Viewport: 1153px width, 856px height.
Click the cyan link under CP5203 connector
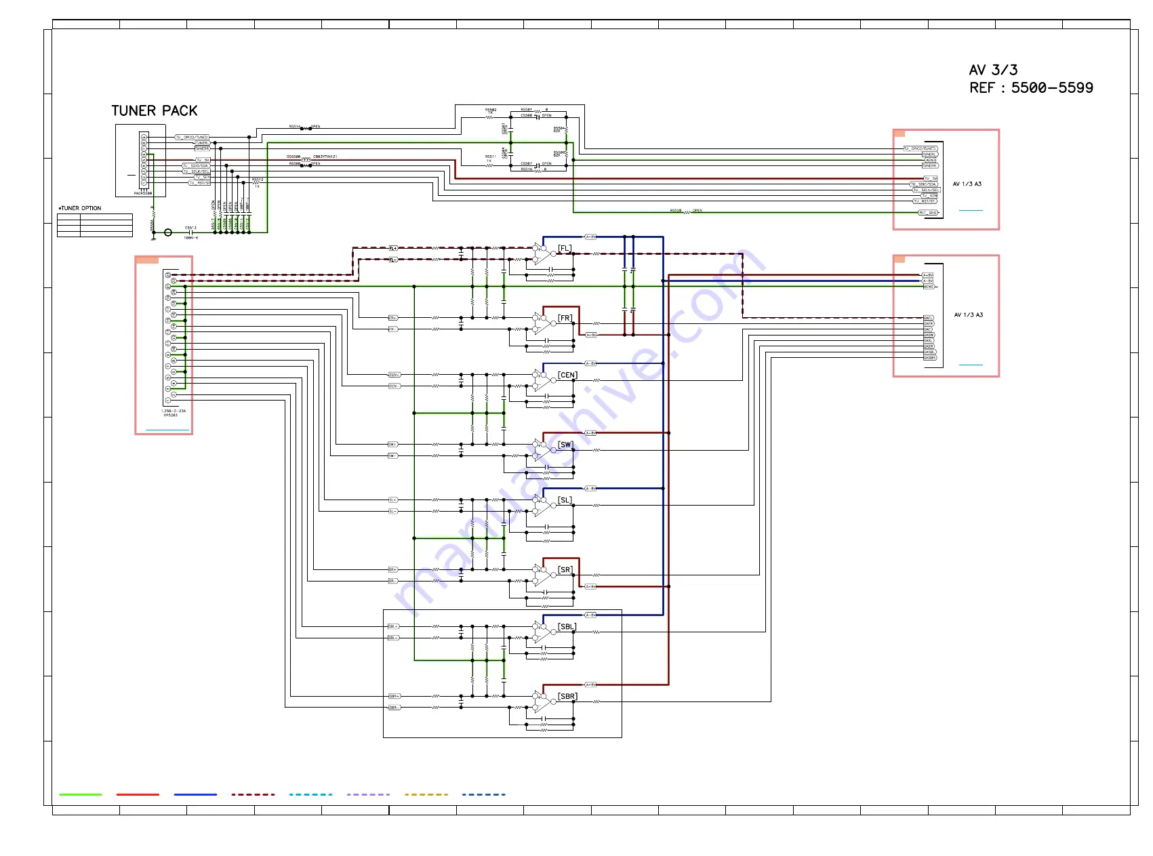pos(167,430)
